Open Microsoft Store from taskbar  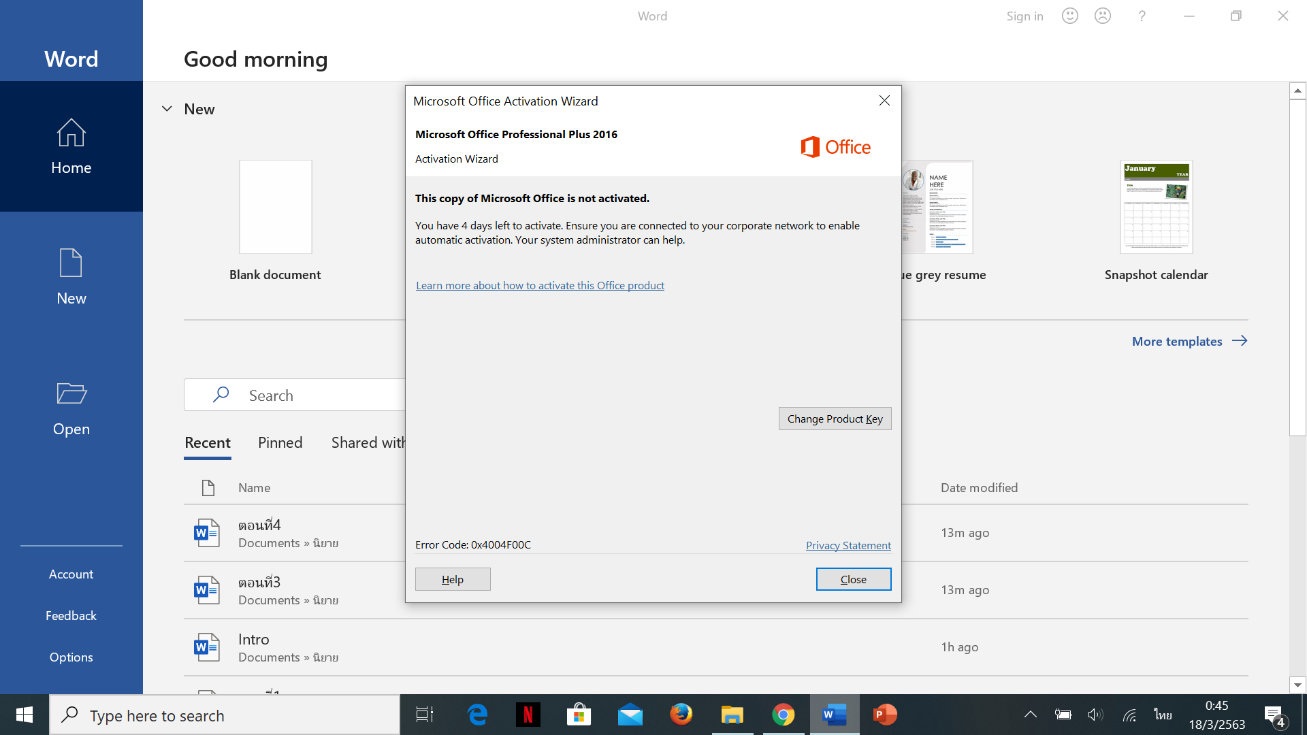tap(579, 715)
